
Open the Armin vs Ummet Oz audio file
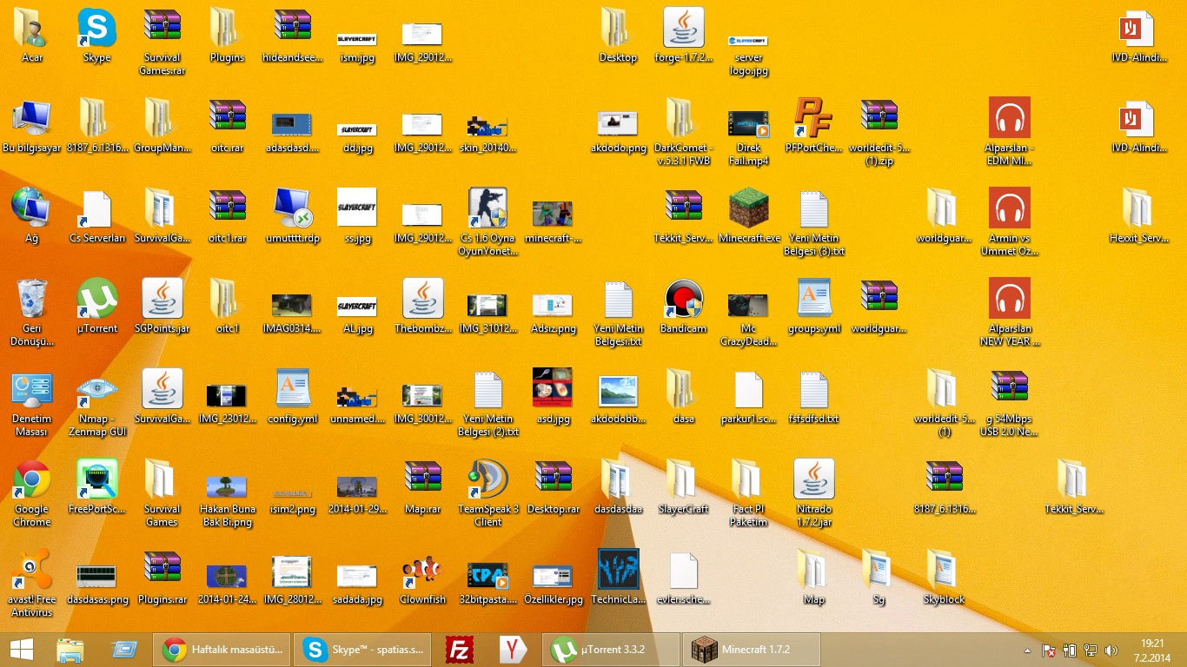click(1009, 222)
